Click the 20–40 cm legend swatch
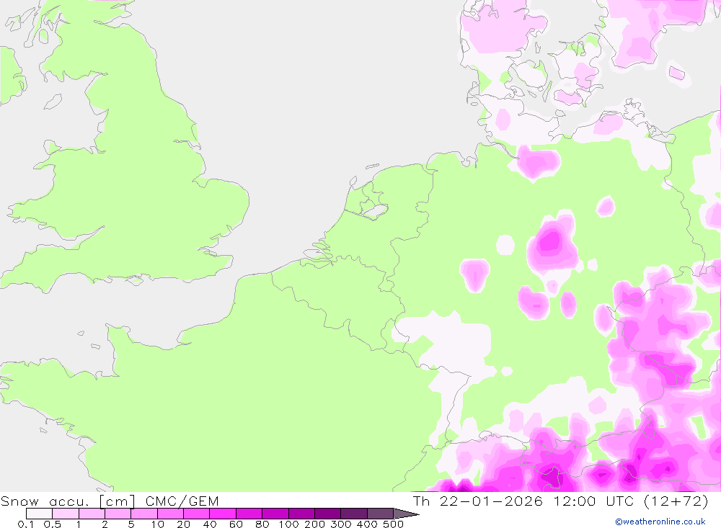The height and width of the screenshot is (528, 721). click(x=197, y=514)
